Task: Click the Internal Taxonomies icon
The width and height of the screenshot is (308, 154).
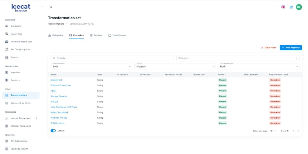Action: click(x=7, y=118)
